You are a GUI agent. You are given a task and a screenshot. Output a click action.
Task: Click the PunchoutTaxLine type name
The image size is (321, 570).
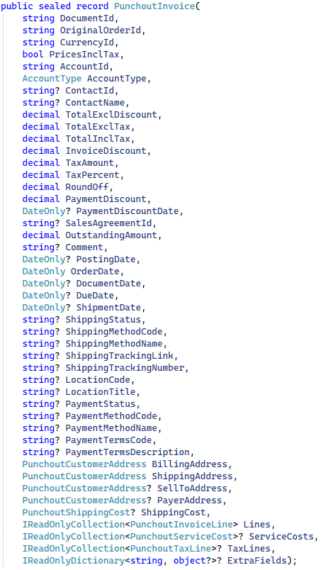point(171,548)
